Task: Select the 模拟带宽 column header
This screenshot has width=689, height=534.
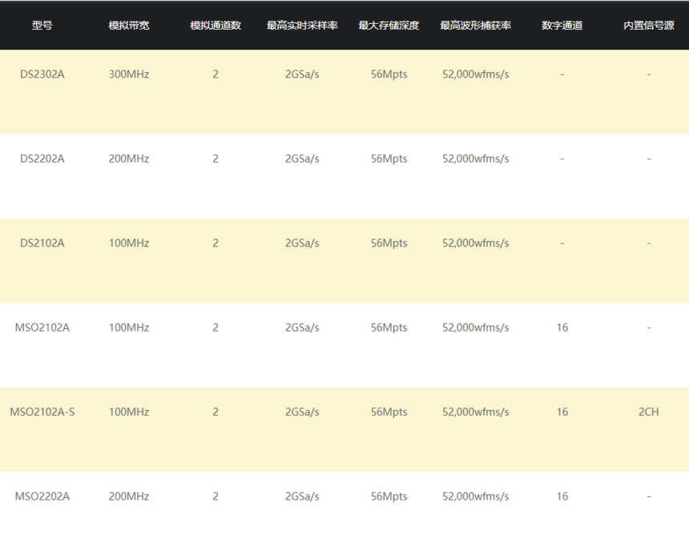Action: click(x=129, y=26)
